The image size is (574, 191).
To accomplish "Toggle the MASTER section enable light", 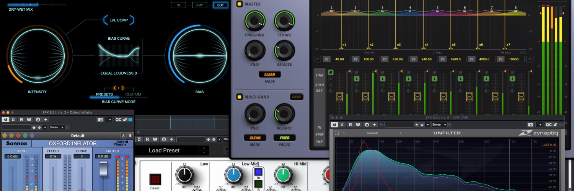I will coord(239,4).
